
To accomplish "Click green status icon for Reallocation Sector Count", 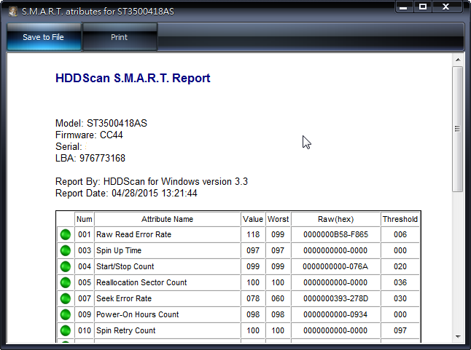I will pos(66,283).
